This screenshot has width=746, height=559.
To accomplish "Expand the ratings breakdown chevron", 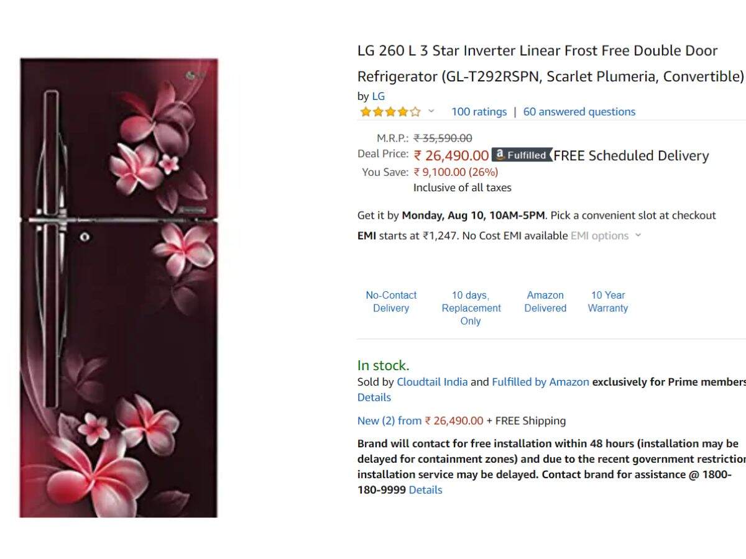I will pos(431,112).
